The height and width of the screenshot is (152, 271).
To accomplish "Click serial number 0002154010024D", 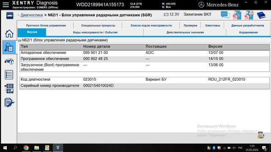I will [x=98, y=86].
